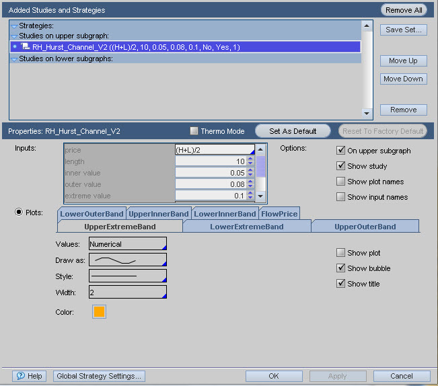Viewport: 438px width, 386px height.
Task: Click the inputs list scrollbar thumb
Action: 260,166
